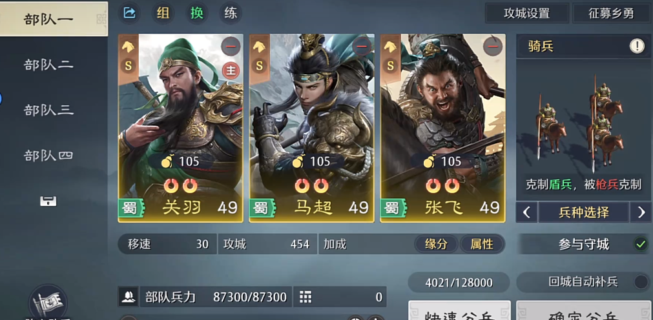Viewport: 653px width, 320px height.
Task: Switch to 部队三 tab
Action: [x=48, y=110]
